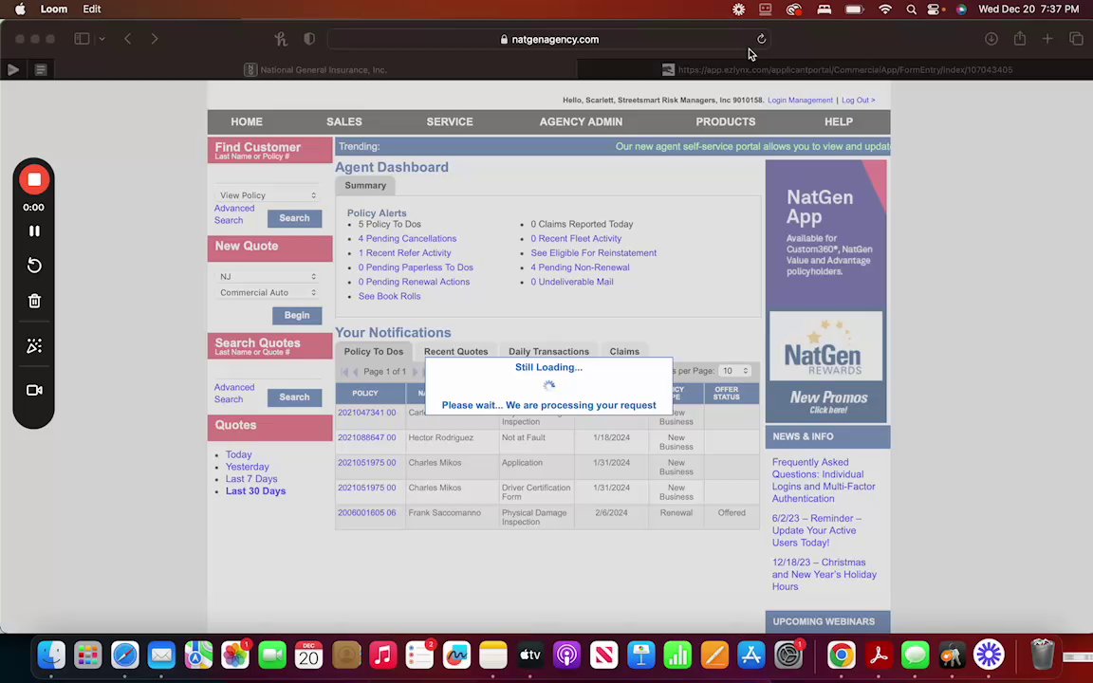Open the Safari downloads icon
The image size is (1093, 683).
point(991,39)
